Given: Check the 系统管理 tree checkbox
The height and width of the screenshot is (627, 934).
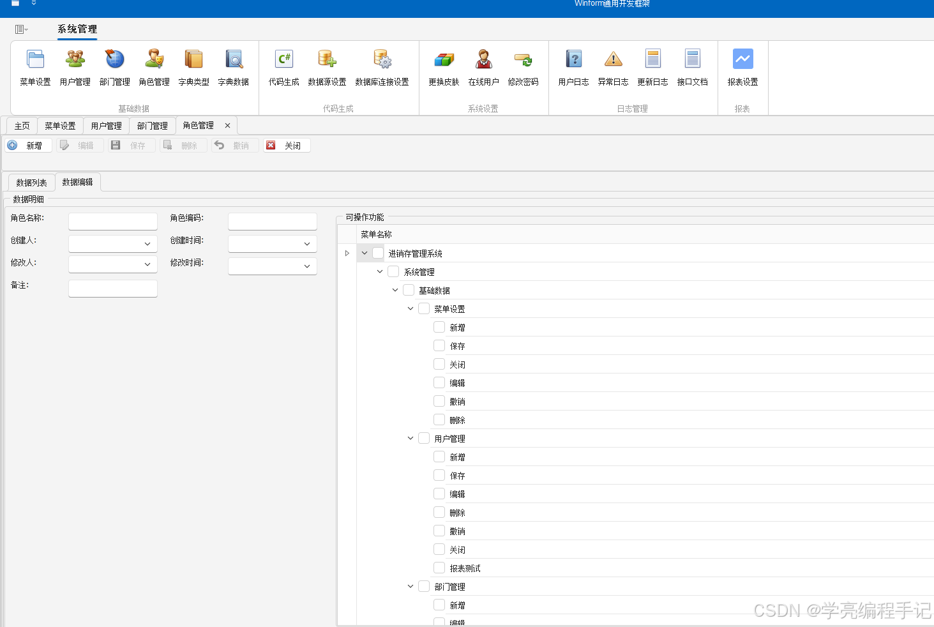Looking at the screenshot, I should click(x=393, y=271).
